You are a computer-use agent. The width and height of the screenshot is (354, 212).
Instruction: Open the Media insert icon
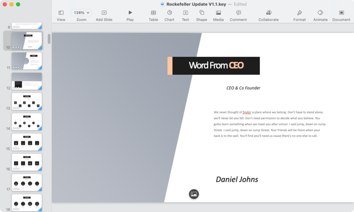218,12
